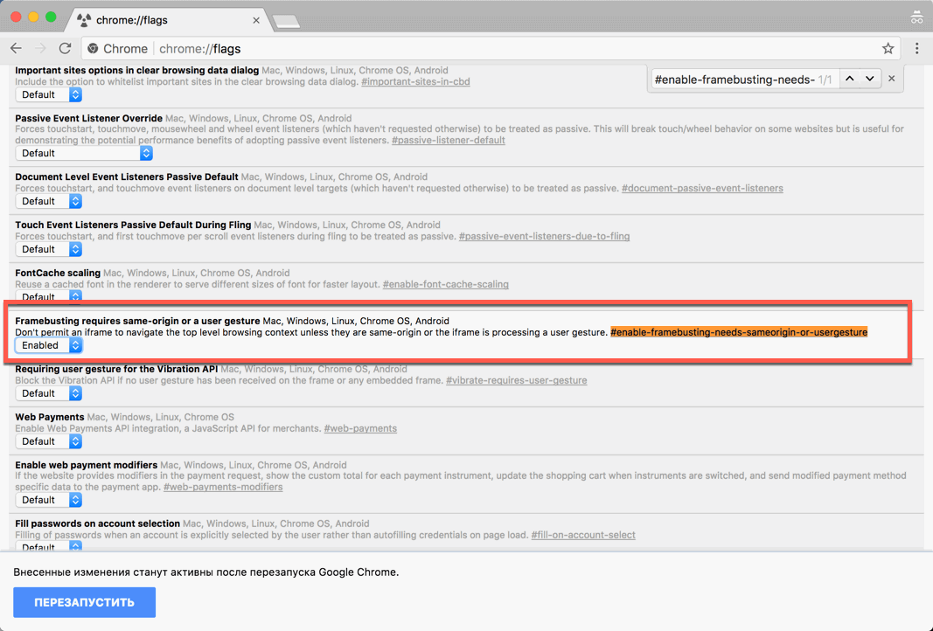The width and height of the screenshot is (933, 631).
Task: Open Vibration API user gesture dropdown
Action: coord(49,393)
